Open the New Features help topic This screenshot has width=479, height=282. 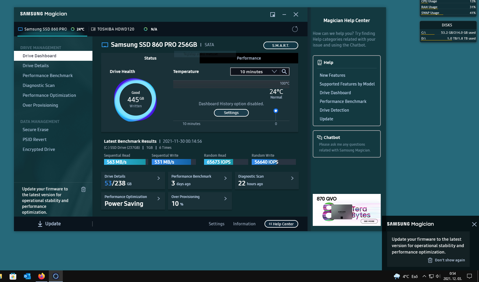pyautogui.click(x=333, y=75)
